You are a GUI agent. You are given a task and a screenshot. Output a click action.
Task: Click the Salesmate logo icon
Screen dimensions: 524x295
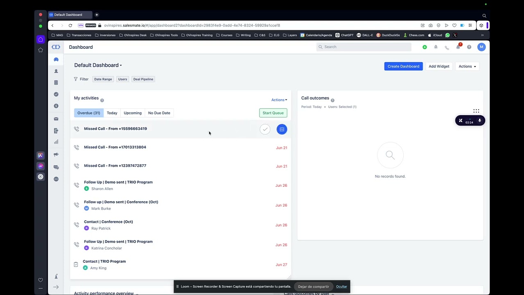56,47
